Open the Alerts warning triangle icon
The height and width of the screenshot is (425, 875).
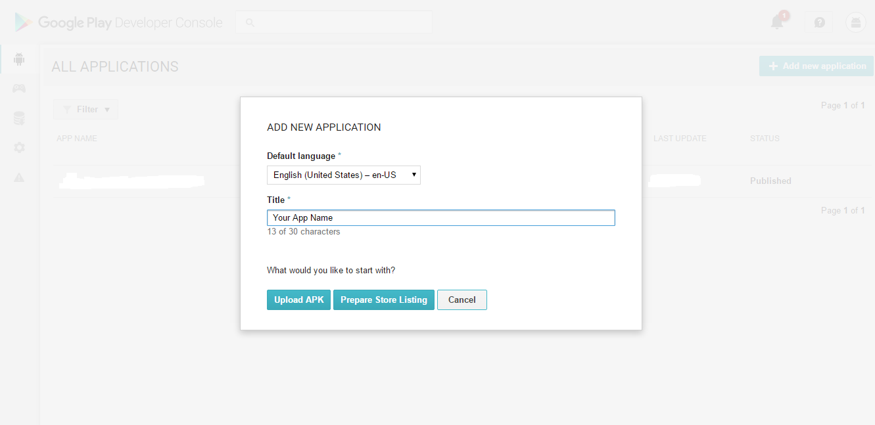pyautogui.click(x=19, y=177)
